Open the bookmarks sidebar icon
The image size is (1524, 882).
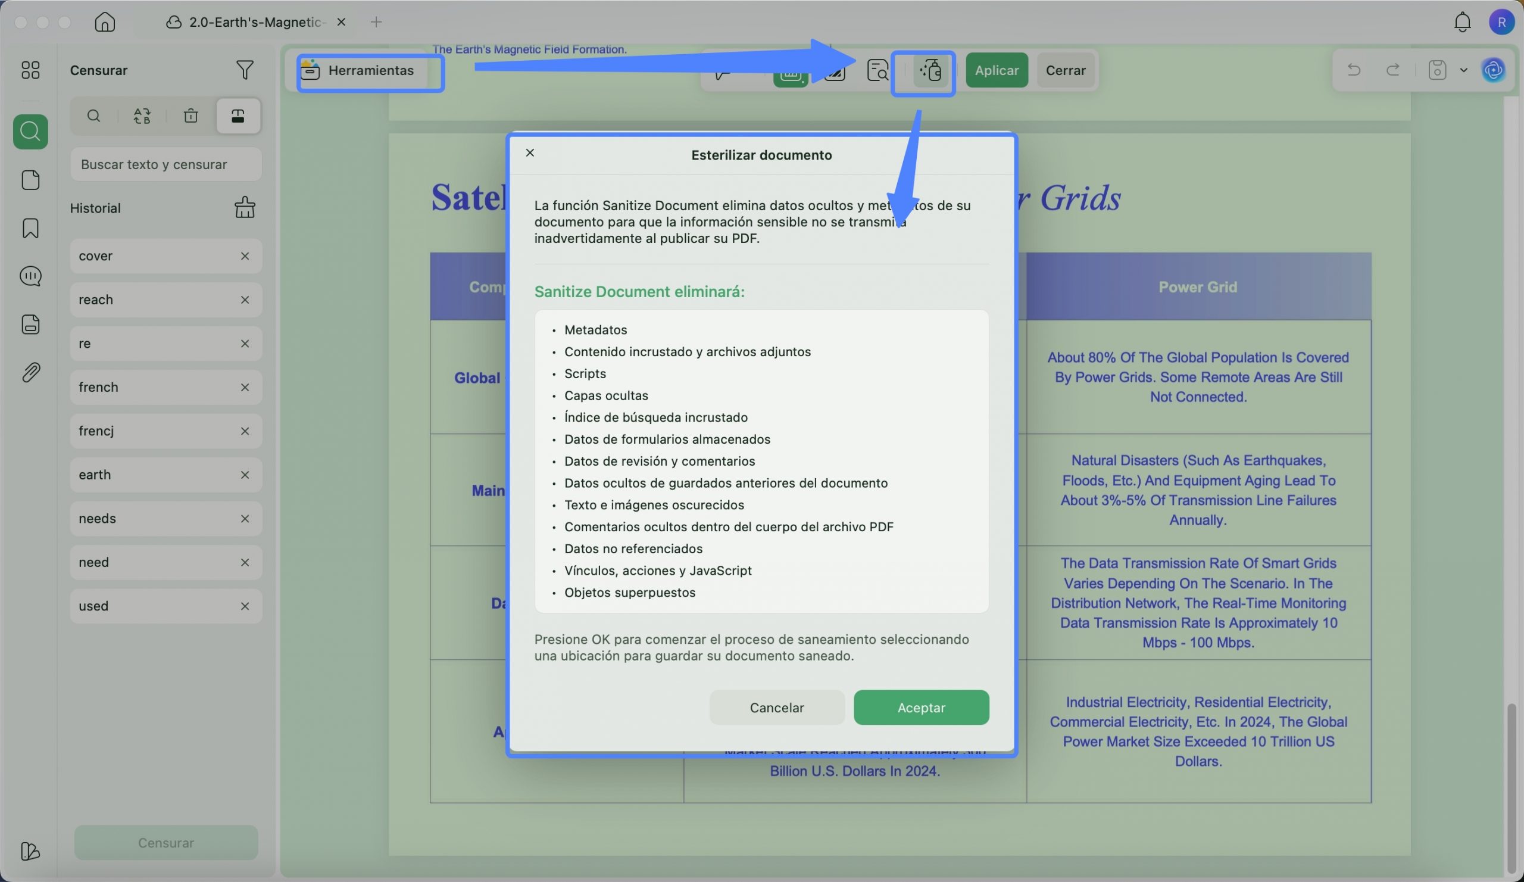[30, 228]
